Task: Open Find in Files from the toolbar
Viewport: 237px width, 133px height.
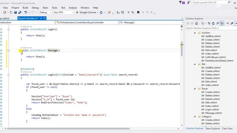Action: click(109, 13)
